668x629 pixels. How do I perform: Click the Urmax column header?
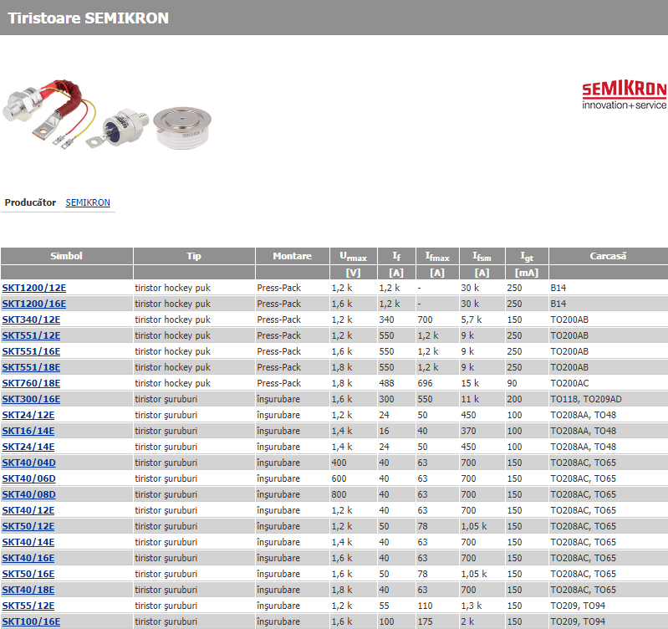point(353,256)
